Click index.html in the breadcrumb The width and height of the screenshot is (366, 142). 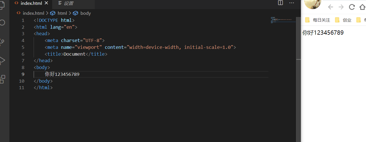[34, 13]
